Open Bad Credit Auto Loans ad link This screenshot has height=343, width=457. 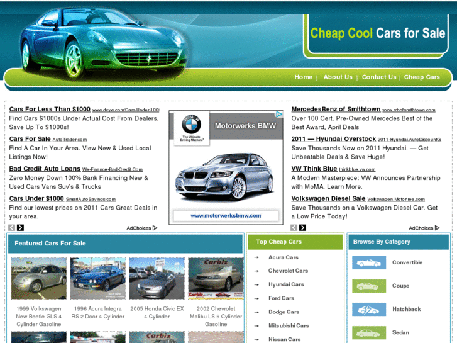(x=45, y=169)
